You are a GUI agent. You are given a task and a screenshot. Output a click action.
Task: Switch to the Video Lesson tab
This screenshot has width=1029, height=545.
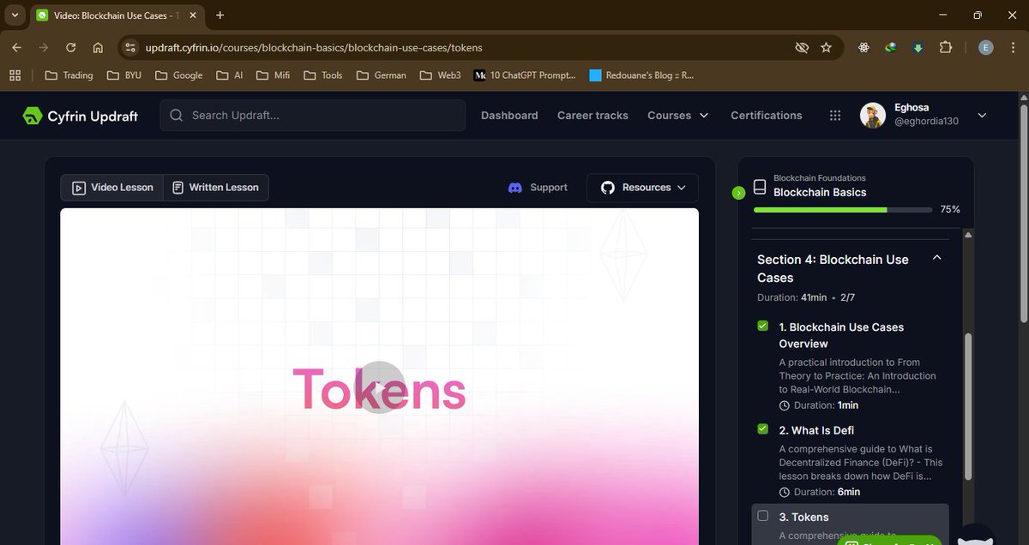(x=112, y=188)
